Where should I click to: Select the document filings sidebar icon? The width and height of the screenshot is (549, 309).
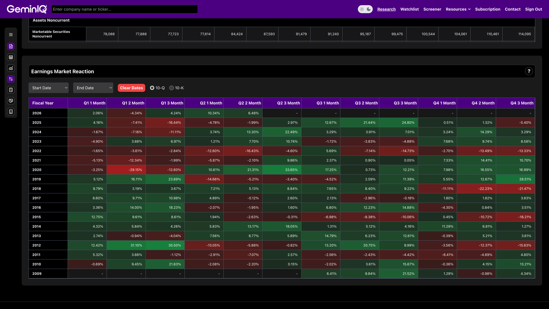pyautogui.click(x=11, y=46)
